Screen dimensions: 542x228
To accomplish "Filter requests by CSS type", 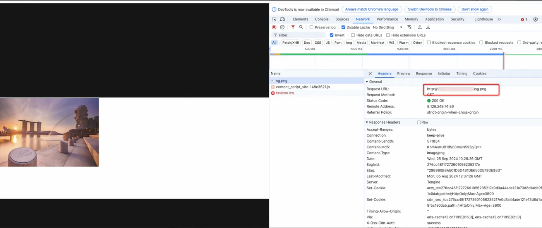I will click(x=318, y=43).
